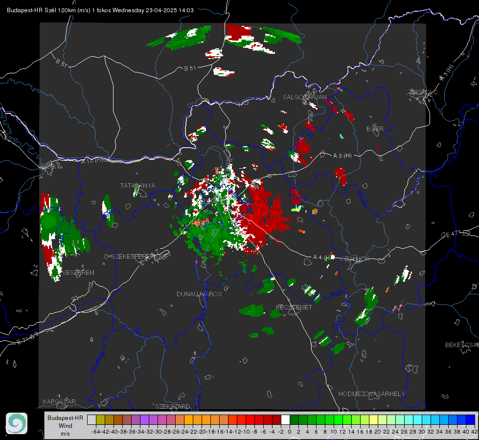This screenshot has height=440, width=479.
Task: Click the SZOLNOK city label
Action: tap(356, 259)
